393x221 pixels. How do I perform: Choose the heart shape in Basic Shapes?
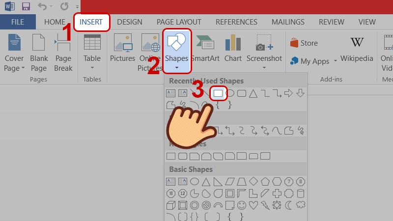253,205
